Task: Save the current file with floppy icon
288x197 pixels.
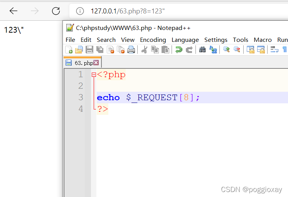Action: (x=89, y=50)
